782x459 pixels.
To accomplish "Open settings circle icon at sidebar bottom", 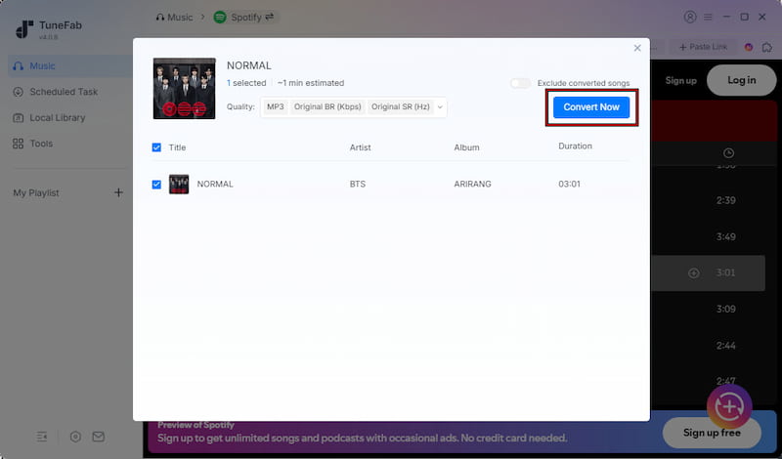I will [75, 438].
